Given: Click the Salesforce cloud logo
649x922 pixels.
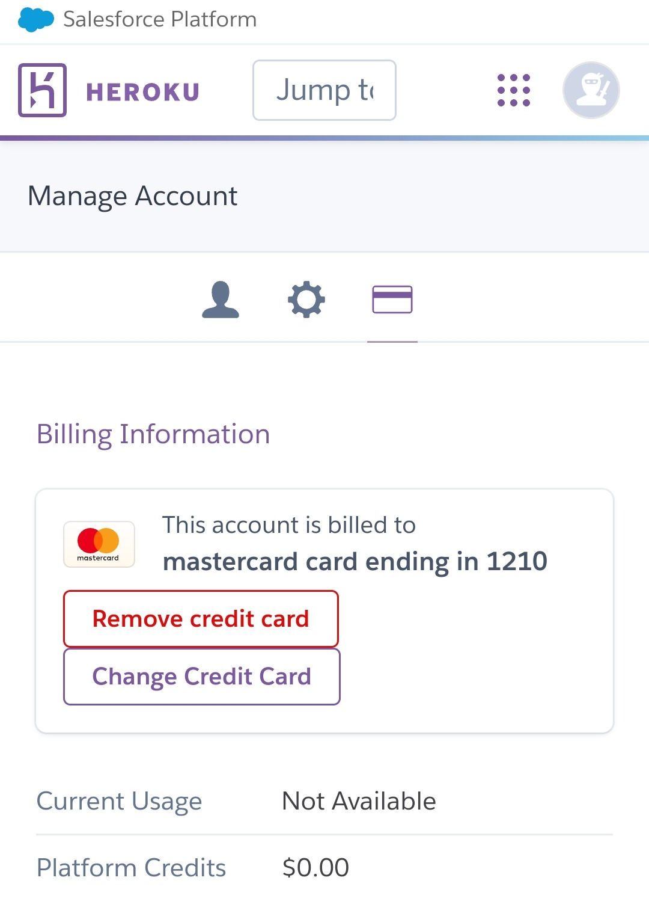Looking at the screenshot, I should pos(36,19).
